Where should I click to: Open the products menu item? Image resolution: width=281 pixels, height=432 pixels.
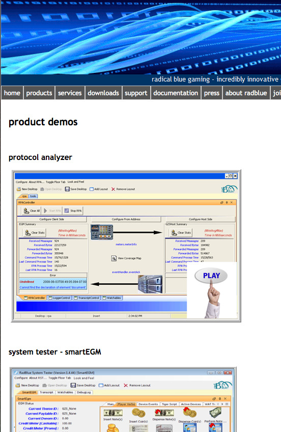coord(39,93)
